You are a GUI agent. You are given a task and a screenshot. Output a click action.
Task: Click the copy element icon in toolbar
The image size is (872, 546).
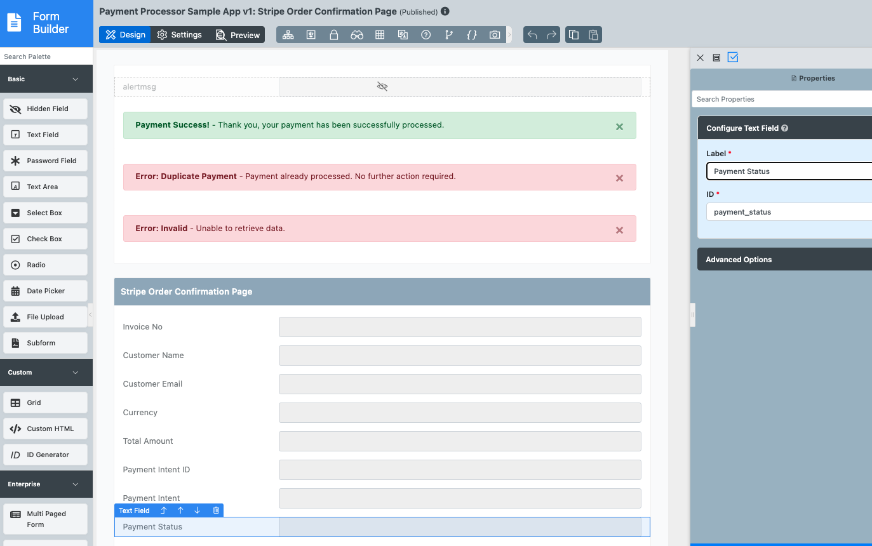point(574,35)
